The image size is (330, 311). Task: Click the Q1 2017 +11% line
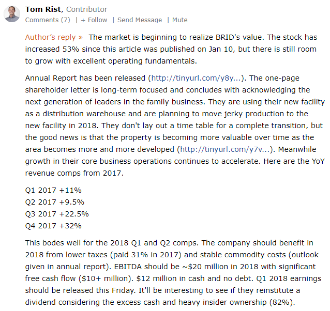coord(53,190)
